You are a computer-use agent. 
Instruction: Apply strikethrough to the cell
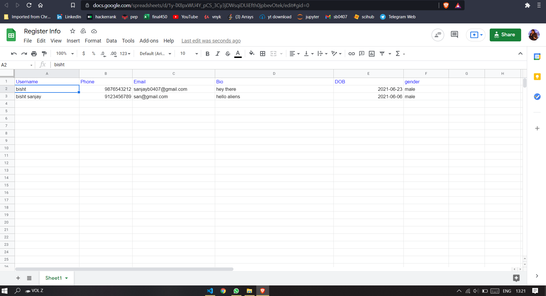[228, 54]
